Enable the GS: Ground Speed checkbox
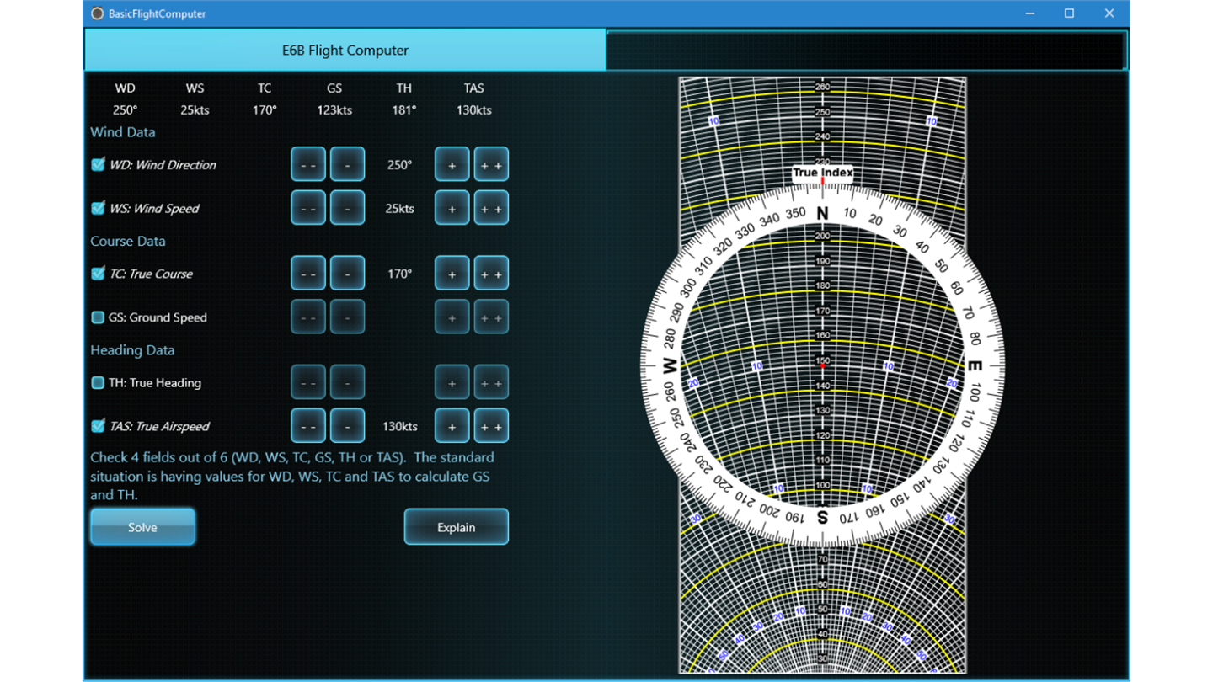This screenshot has height=682, width=1213. coord(98,317)
